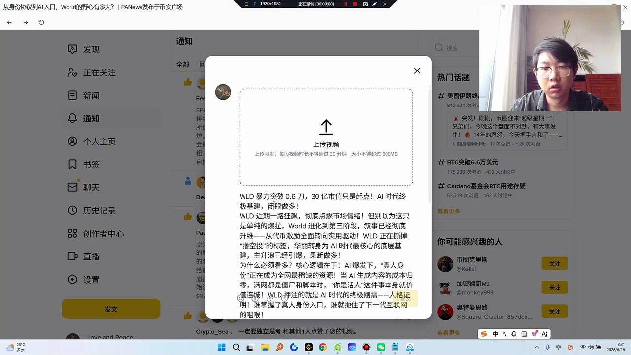Pause the screen recording
631x355 pixels.
346,4
